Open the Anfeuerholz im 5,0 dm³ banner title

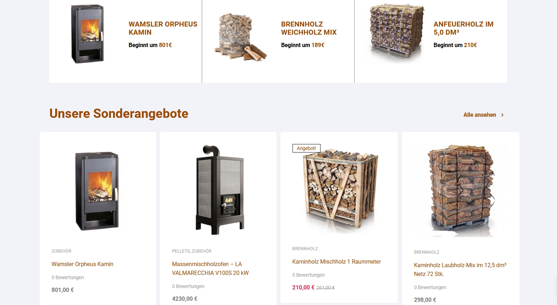[x=463, y=28]
